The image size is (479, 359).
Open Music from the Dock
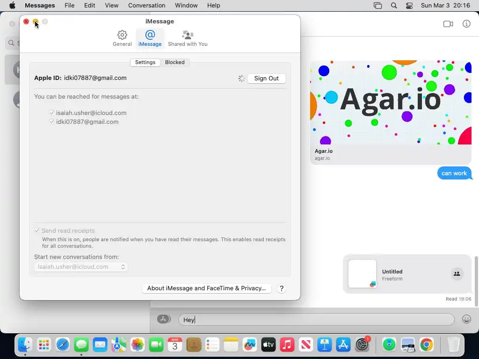point(287,345)
